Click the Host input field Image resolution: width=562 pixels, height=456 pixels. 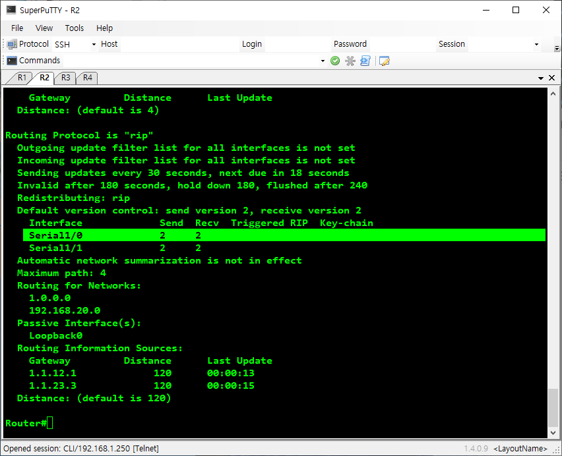[180, 44]
